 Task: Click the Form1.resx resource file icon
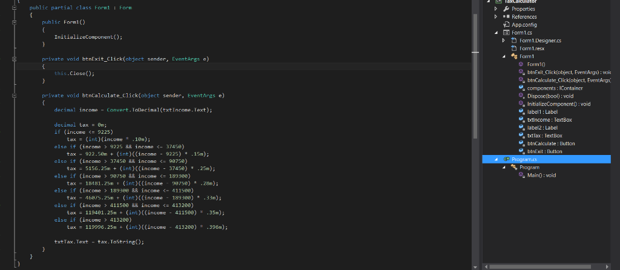pyautogui.click(x=514, y=48)
